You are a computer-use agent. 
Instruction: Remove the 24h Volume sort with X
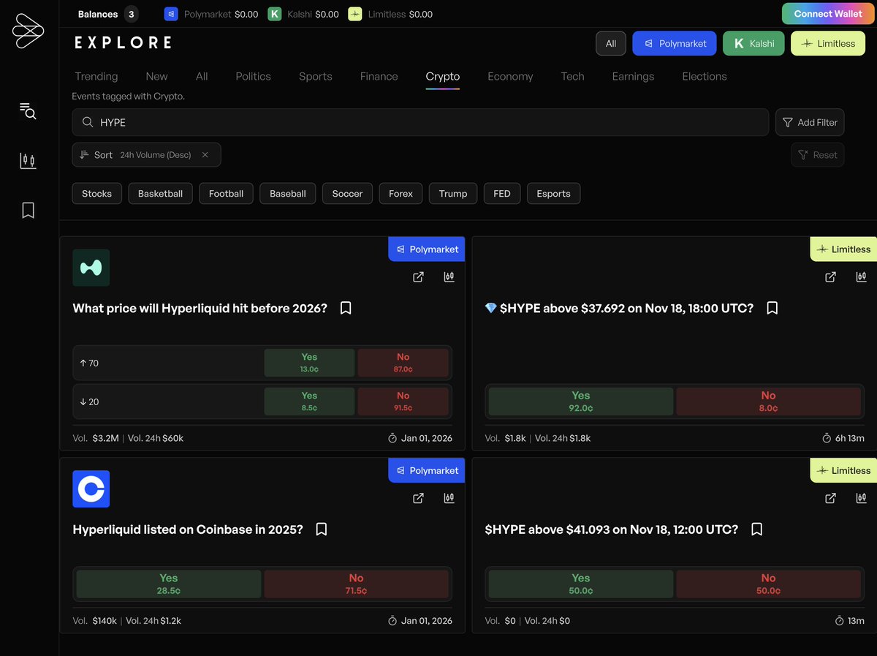coord(205,155)
